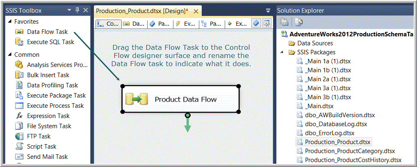Select dbo_AWBuildVersion.dtsx package
This screenshot has width=417, height=167.
pos(336,115)
